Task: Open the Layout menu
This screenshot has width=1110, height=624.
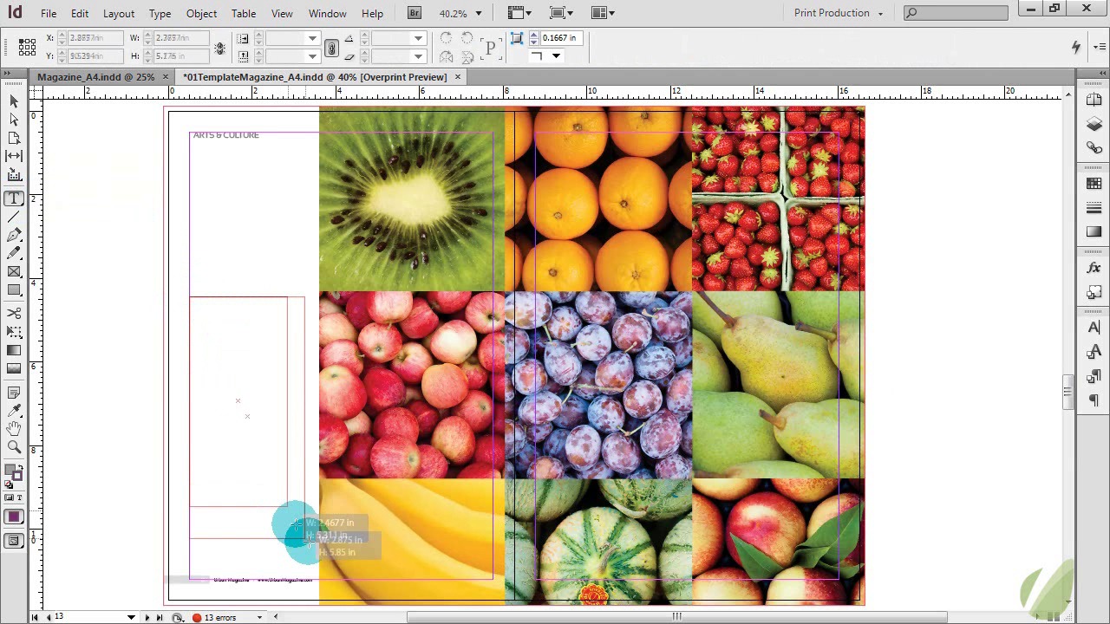Action: tap(119, 13)
